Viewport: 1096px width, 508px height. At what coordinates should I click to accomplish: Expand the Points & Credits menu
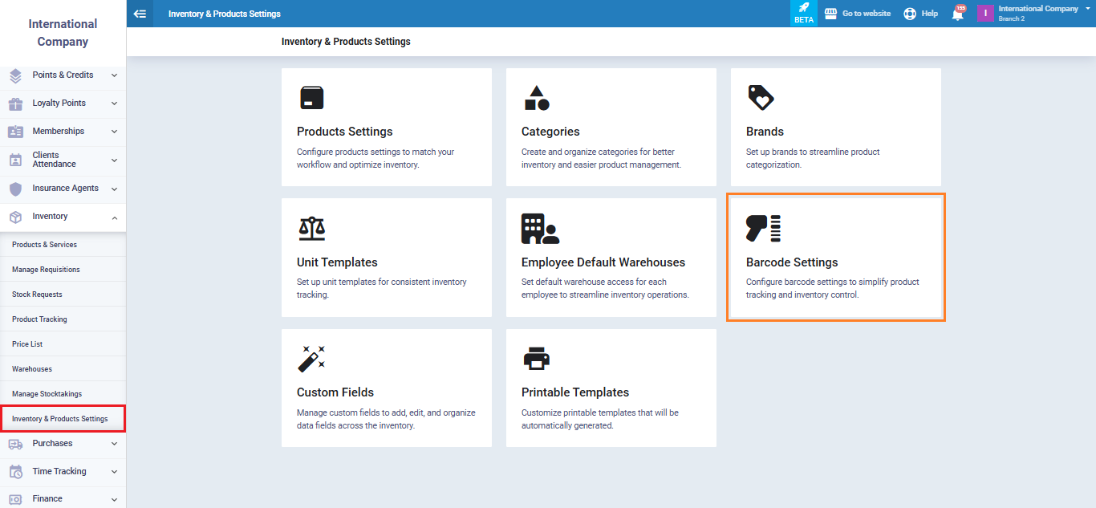coord(63,75)
